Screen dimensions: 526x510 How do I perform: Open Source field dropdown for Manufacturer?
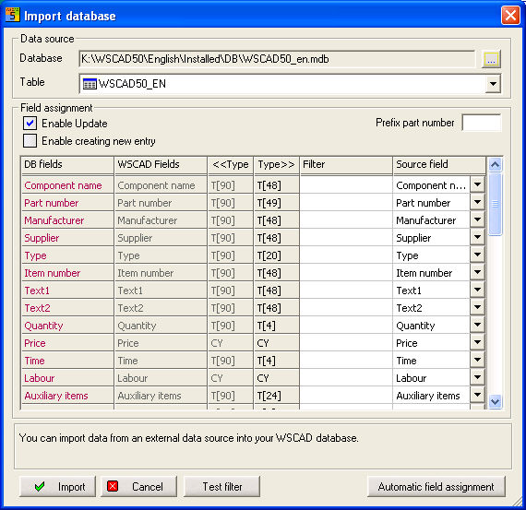[x=477, y=219]
